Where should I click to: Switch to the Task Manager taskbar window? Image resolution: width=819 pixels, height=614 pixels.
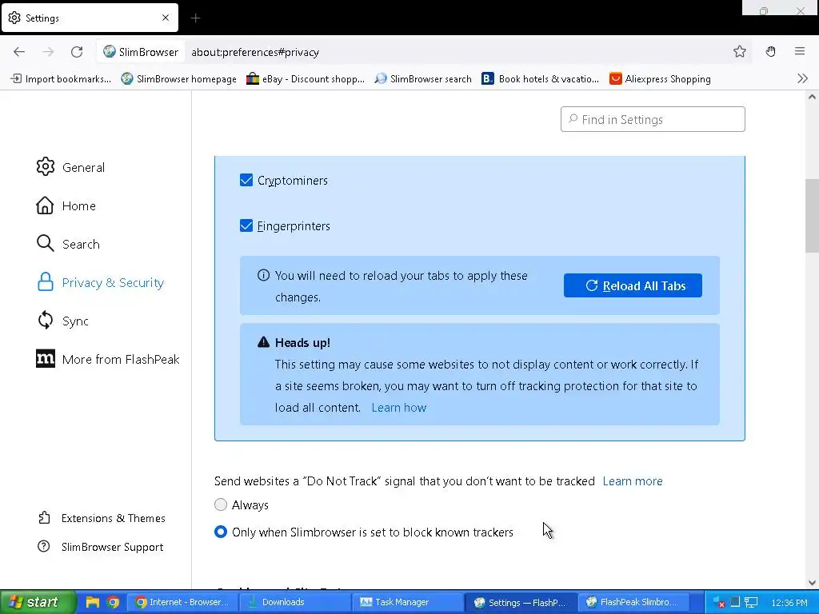(x=407, y=602)
